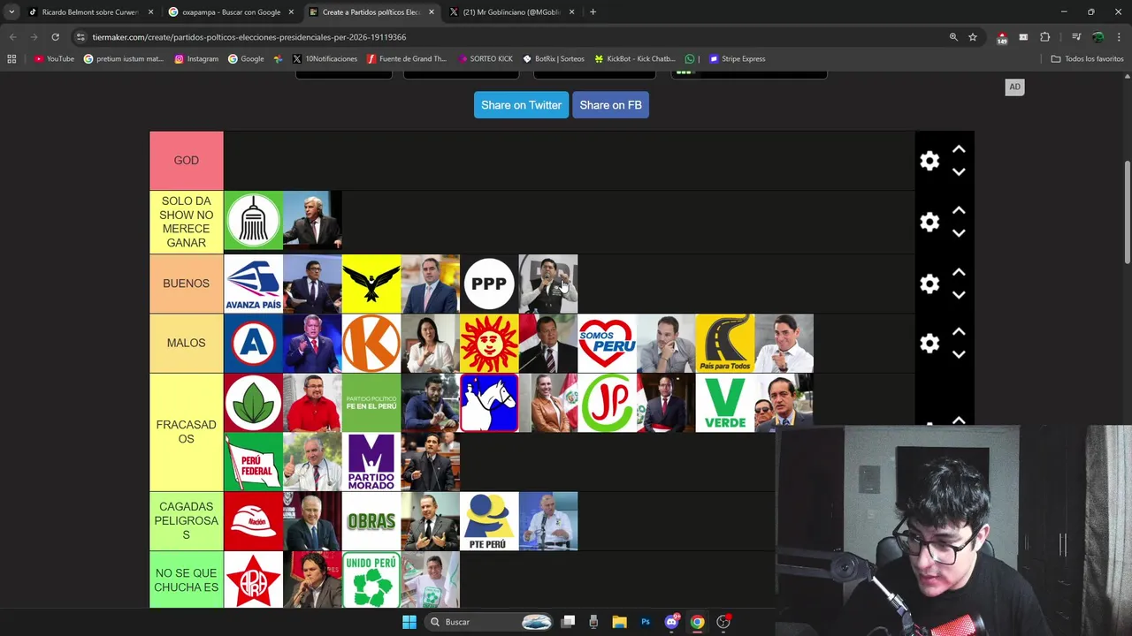Select the País para Todos road logo
1132x636 pixels.
click(x=725, y=343)
